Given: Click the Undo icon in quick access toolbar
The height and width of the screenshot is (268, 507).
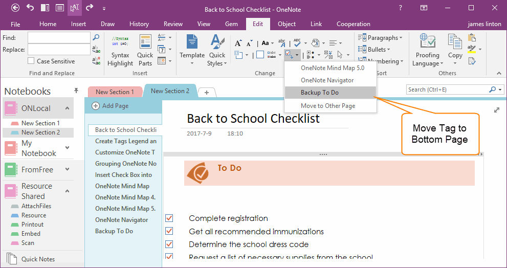Looking at the screenshot, I should 30,8.
